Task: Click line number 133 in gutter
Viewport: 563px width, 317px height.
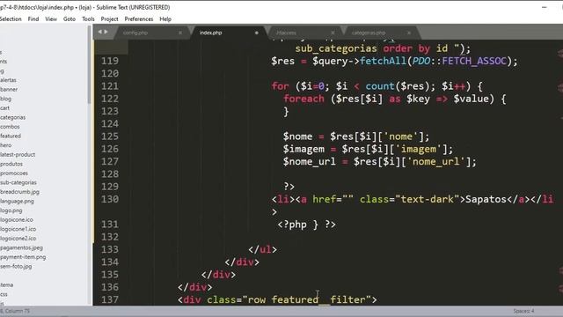Action: pos(109,249)
